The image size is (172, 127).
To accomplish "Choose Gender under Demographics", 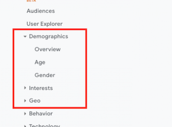I will tap(45, 75).
